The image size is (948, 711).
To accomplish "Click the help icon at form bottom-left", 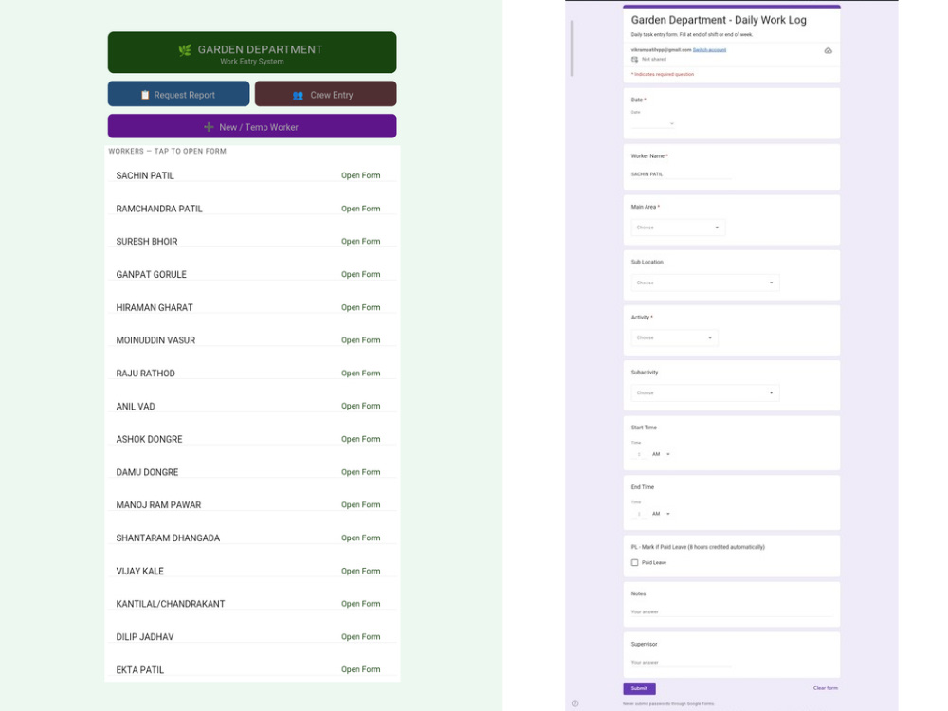I will click(575, 703).
